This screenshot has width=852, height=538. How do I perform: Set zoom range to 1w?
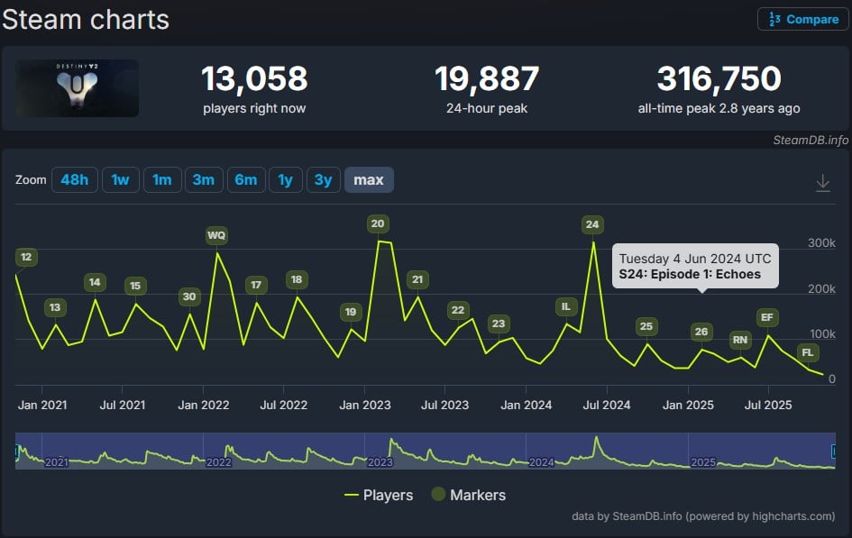pos(120,180)
